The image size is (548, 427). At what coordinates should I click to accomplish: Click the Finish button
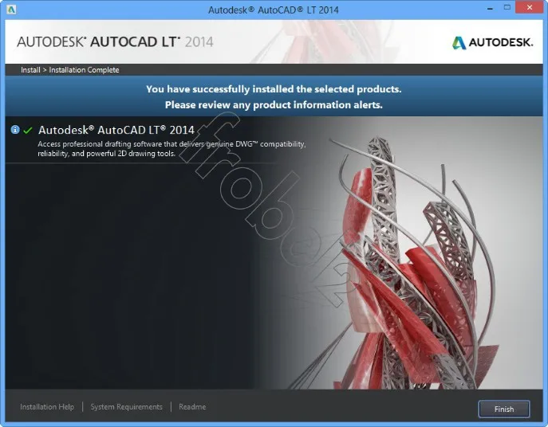click(504, 409)
